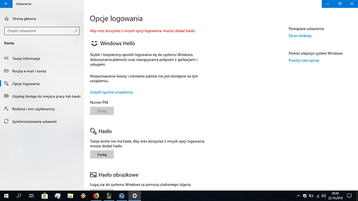Select the Settings gear on the taskbar
358x201 pixels.
point(135,196)
